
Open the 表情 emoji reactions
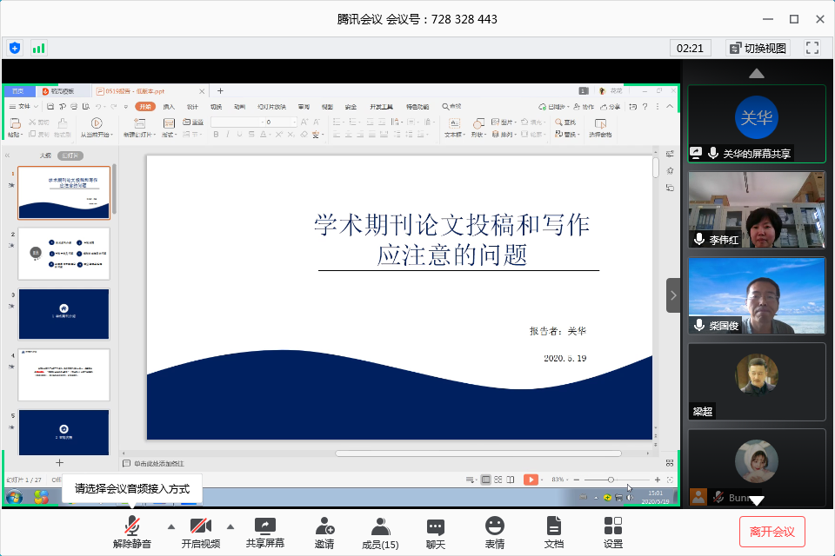point(494,532)
